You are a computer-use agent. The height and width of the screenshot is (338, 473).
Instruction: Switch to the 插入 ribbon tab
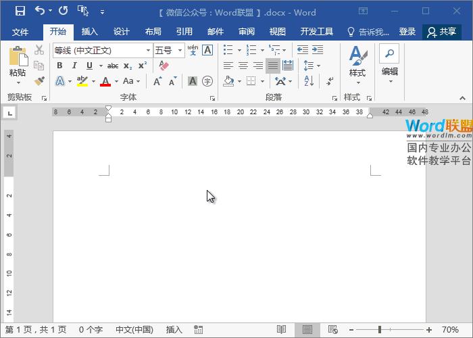89,32
